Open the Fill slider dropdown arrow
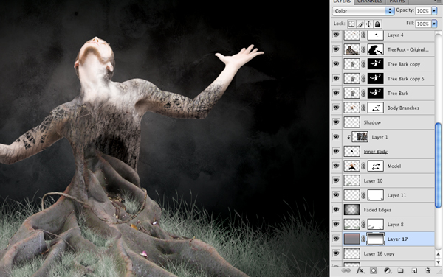The image size is (443, 277). [434, 24]
